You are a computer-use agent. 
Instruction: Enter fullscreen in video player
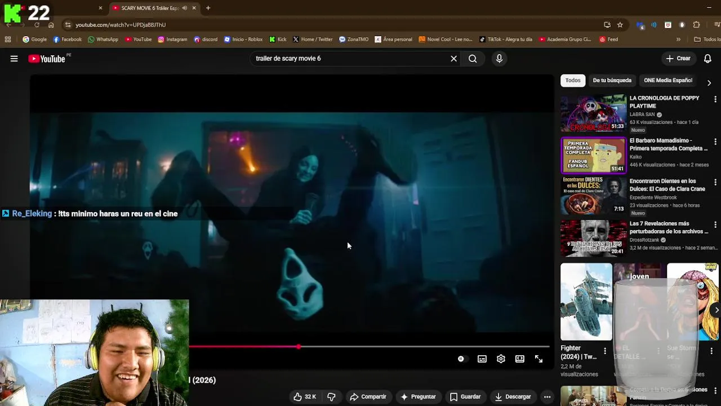538,359
